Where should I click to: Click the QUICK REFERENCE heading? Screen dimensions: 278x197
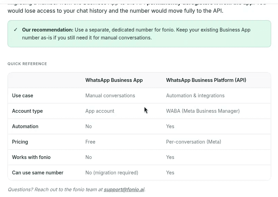click(27, 64)
